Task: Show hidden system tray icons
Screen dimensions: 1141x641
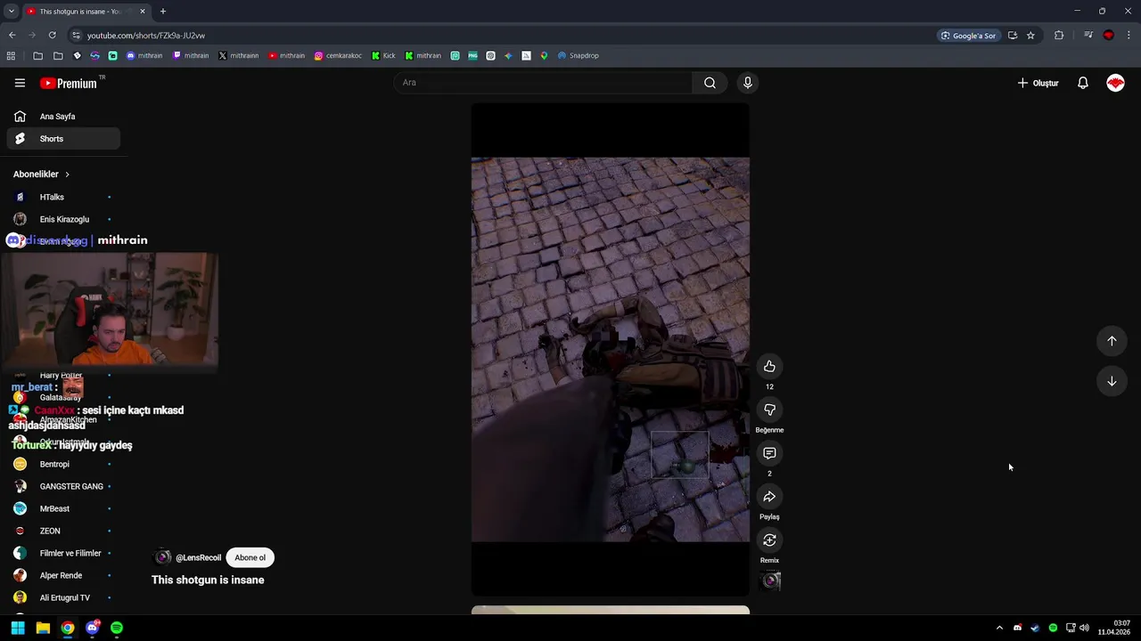Action: click(x=999, y=628)
